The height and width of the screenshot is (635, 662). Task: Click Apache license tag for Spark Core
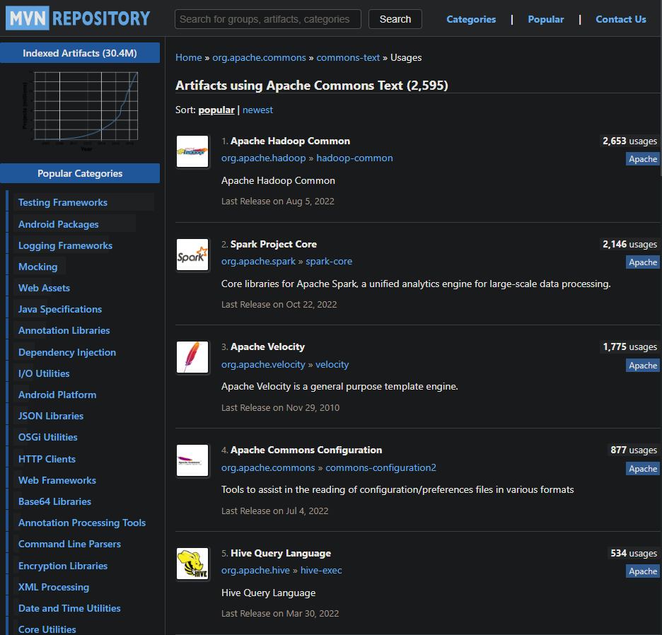click(643, 262)
